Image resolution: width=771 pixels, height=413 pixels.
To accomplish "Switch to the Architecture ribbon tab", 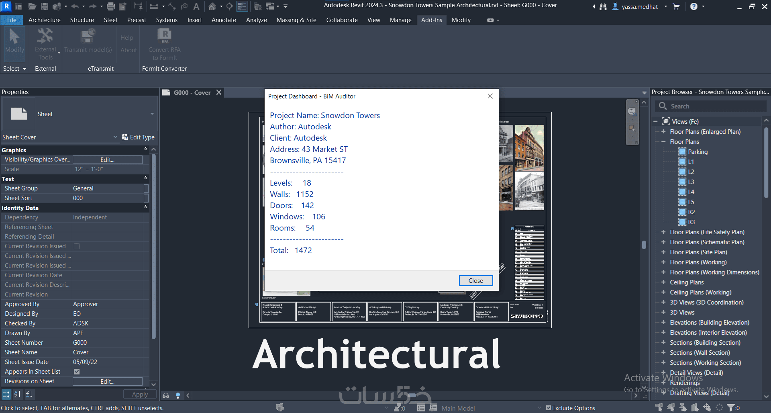I will click(x=45, y=20).
